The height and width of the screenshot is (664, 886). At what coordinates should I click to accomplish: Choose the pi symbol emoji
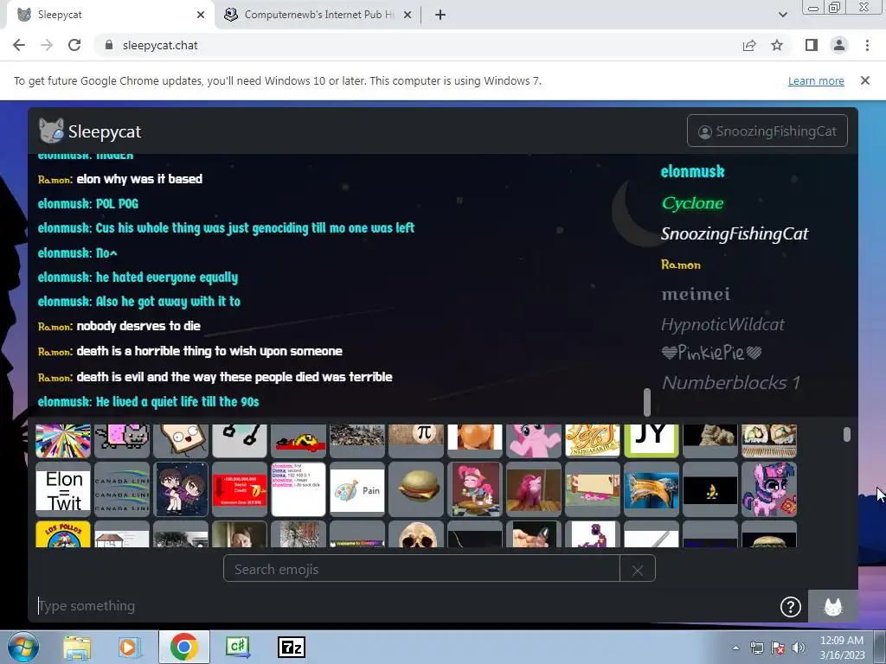point(416,440)
